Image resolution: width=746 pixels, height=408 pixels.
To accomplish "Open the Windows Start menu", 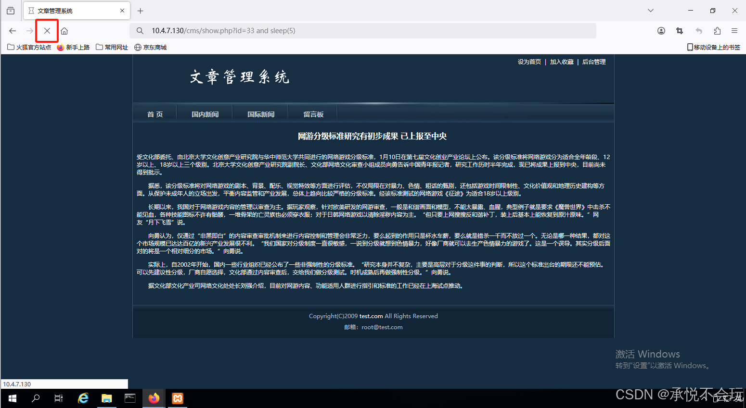I will 13,398.
